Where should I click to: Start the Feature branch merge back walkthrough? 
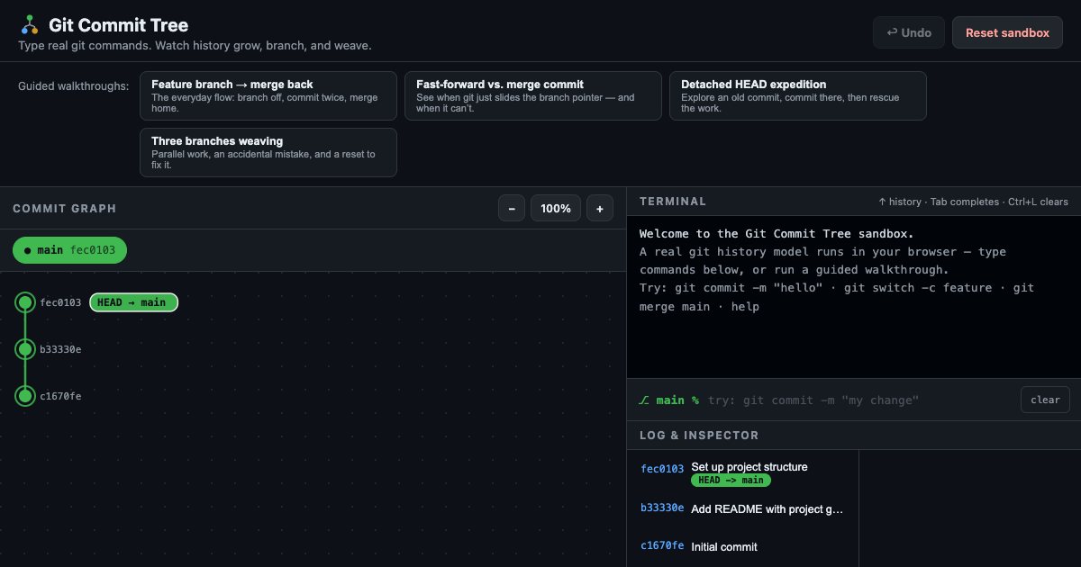point(268,96)
